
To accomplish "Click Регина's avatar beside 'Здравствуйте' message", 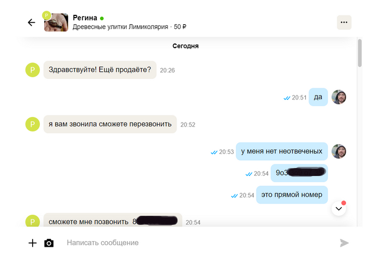I will tap(33, 70).
